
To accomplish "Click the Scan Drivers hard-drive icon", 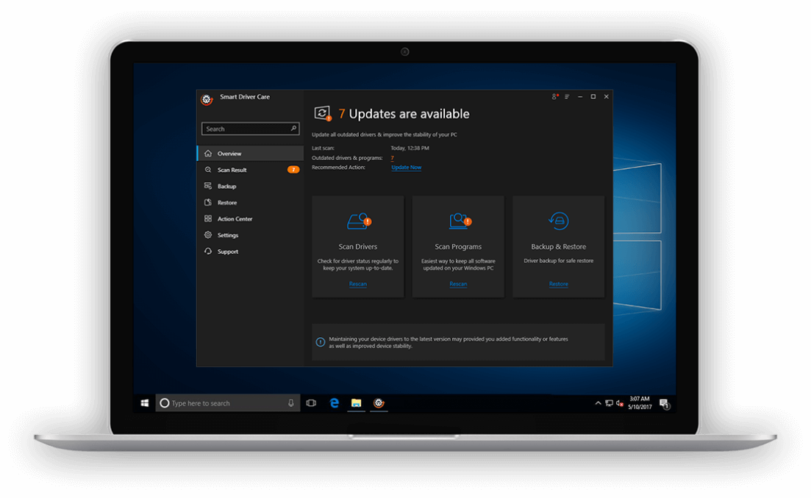I will point(357,220).
